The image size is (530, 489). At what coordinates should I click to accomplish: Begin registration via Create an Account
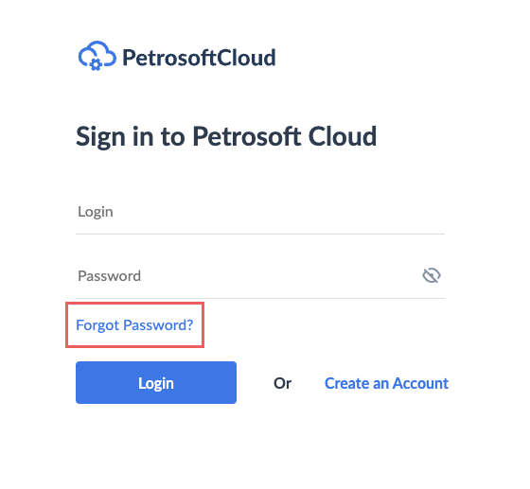(x=386, y=383)
